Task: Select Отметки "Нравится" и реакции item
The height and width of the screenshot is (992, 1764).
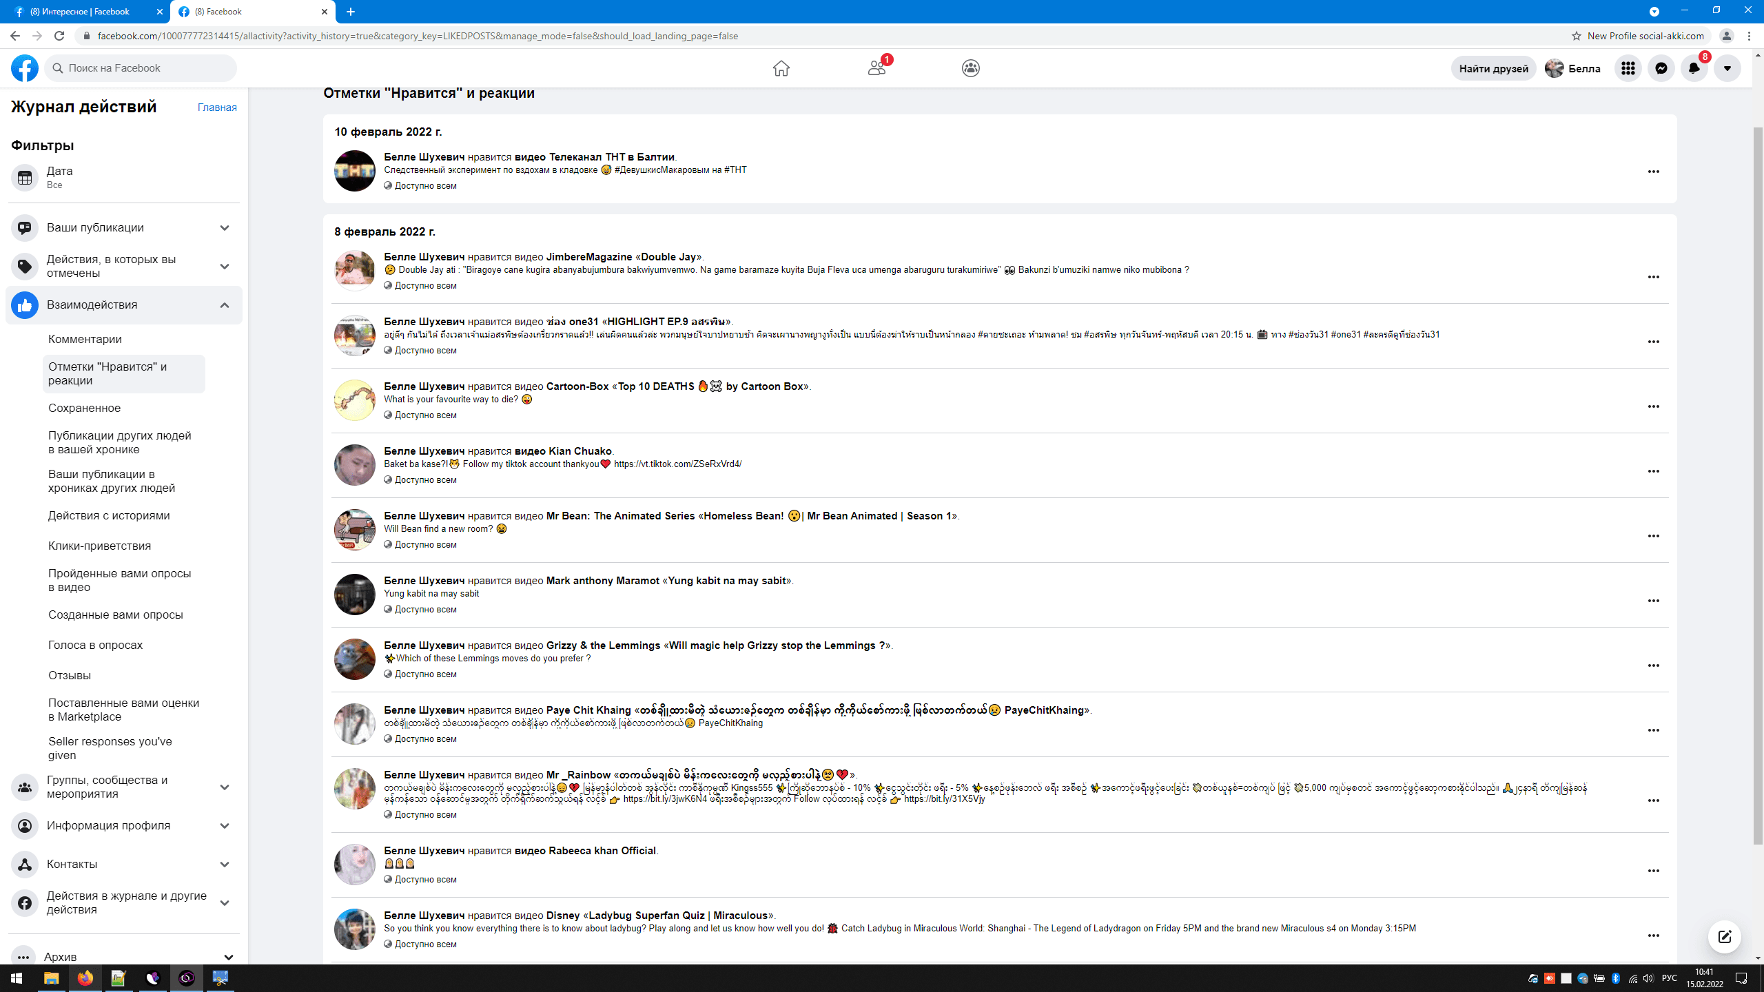Action: (124, 373)
